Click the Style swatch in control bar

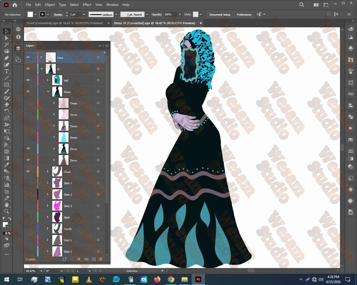tap(196, 14)
